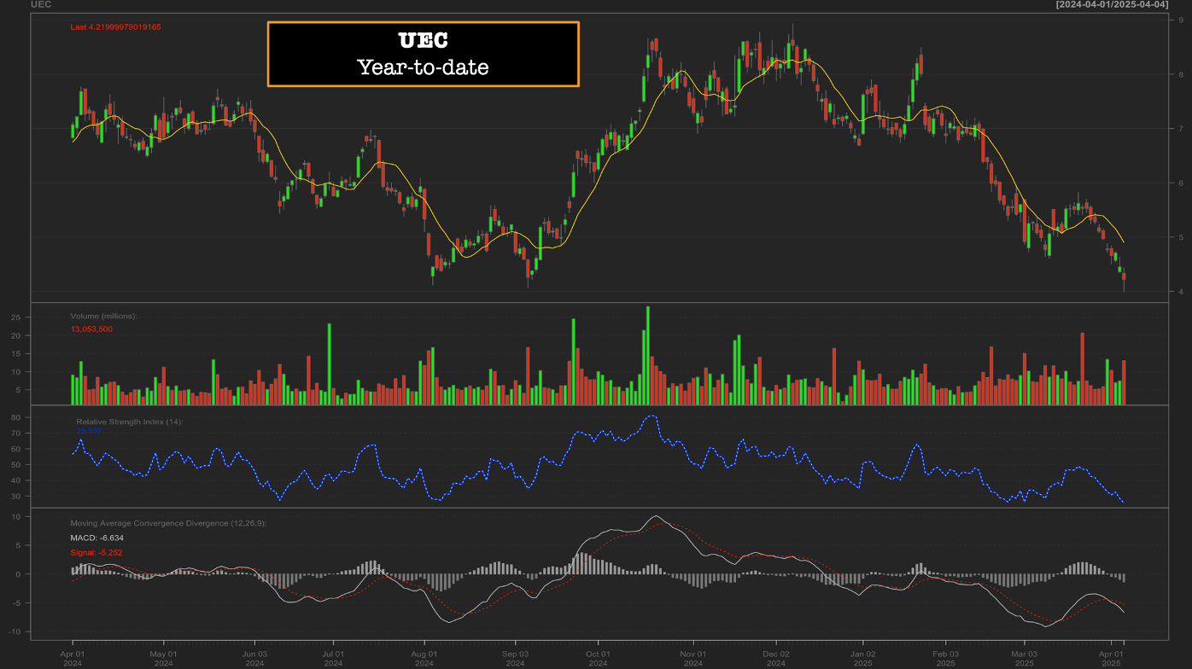The image size is (1192, 669).
Task: Click the volume axis tick '20'
Action: coord(15,335)
